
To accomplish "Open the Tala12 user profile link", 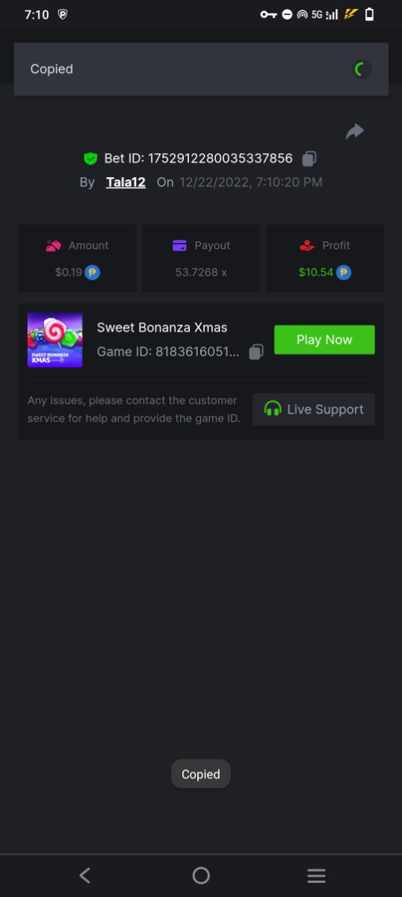I will [x=126, y=182].
